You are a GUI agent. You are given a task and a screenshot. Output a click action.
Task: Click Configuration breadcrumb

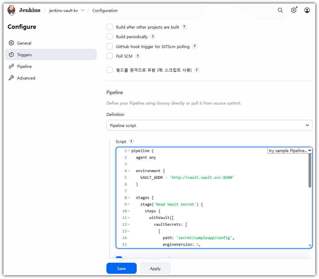pos(105,10)
